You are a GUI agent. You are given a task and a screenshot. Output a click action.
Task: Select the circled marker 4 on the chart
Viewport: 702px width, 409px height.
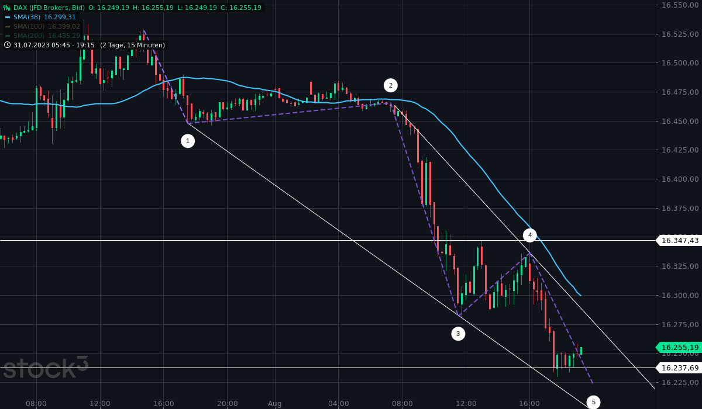pyautogui.click(x=530, y=234)
